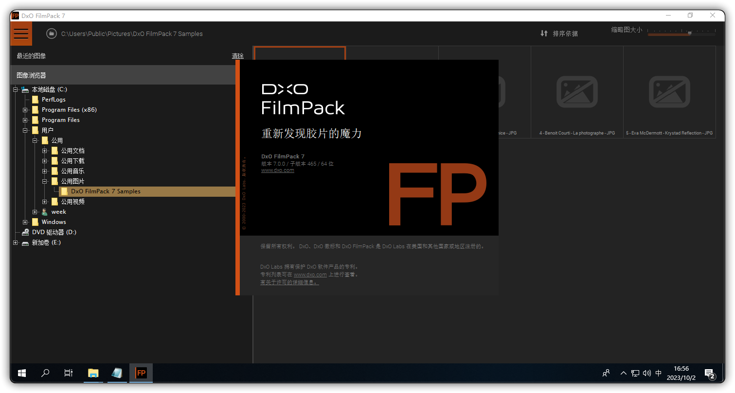Open the notification center icon
735x393 pixels.
coord(710,373)
